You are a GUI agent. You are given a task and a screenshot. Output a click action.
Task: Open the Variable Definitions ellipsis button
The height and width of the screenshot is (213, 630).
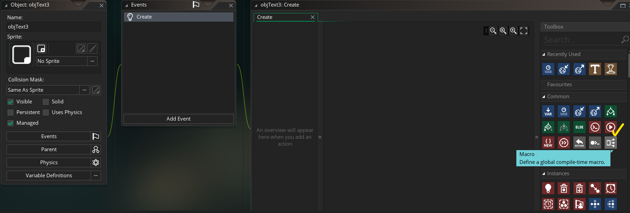tap(96, 176)
